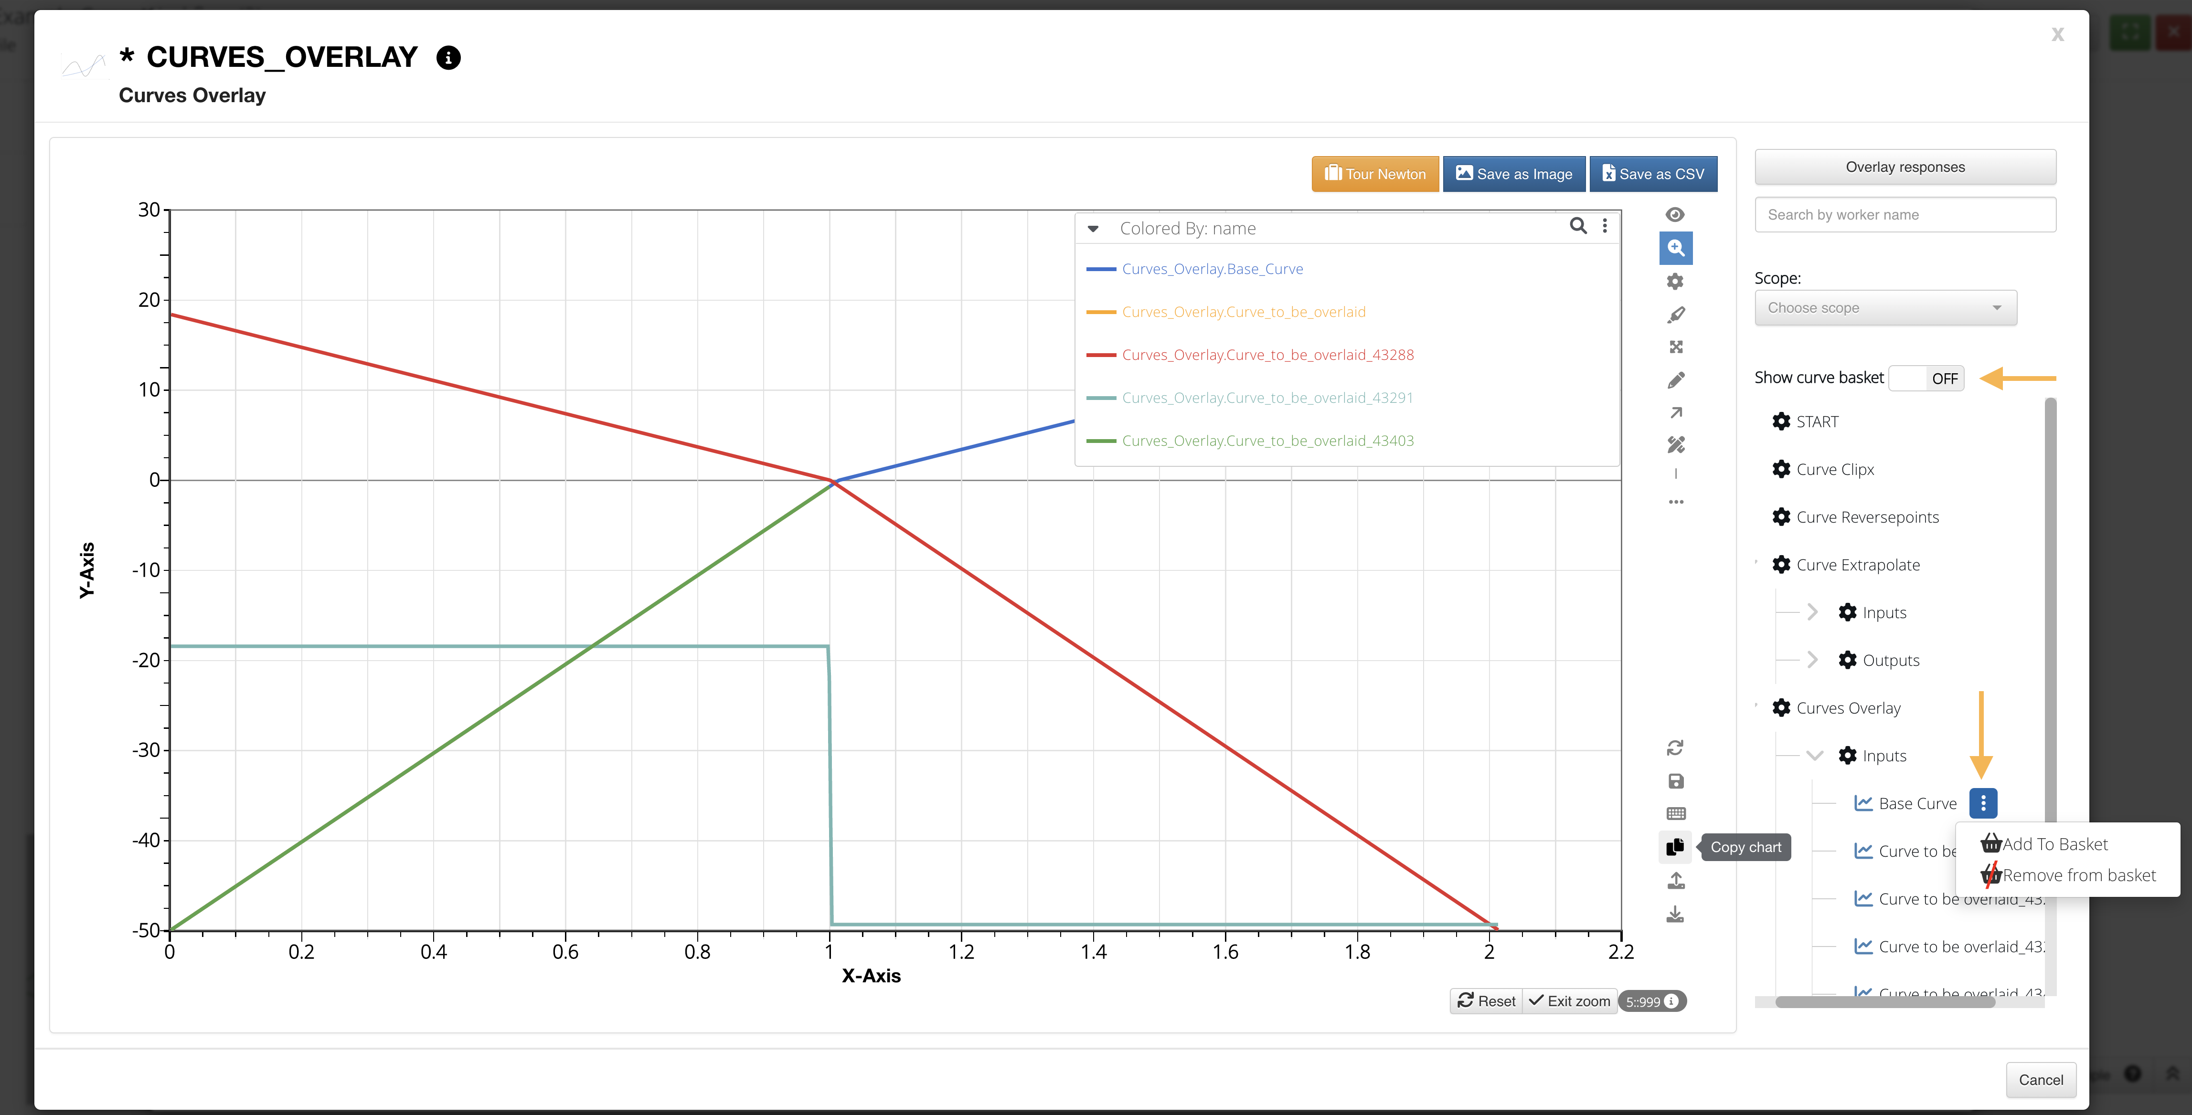The image size is (2192, 1115).
Task: Toggle Curve_to_be_overlaid_43291 legend entry
Action: pos(1267,397)
